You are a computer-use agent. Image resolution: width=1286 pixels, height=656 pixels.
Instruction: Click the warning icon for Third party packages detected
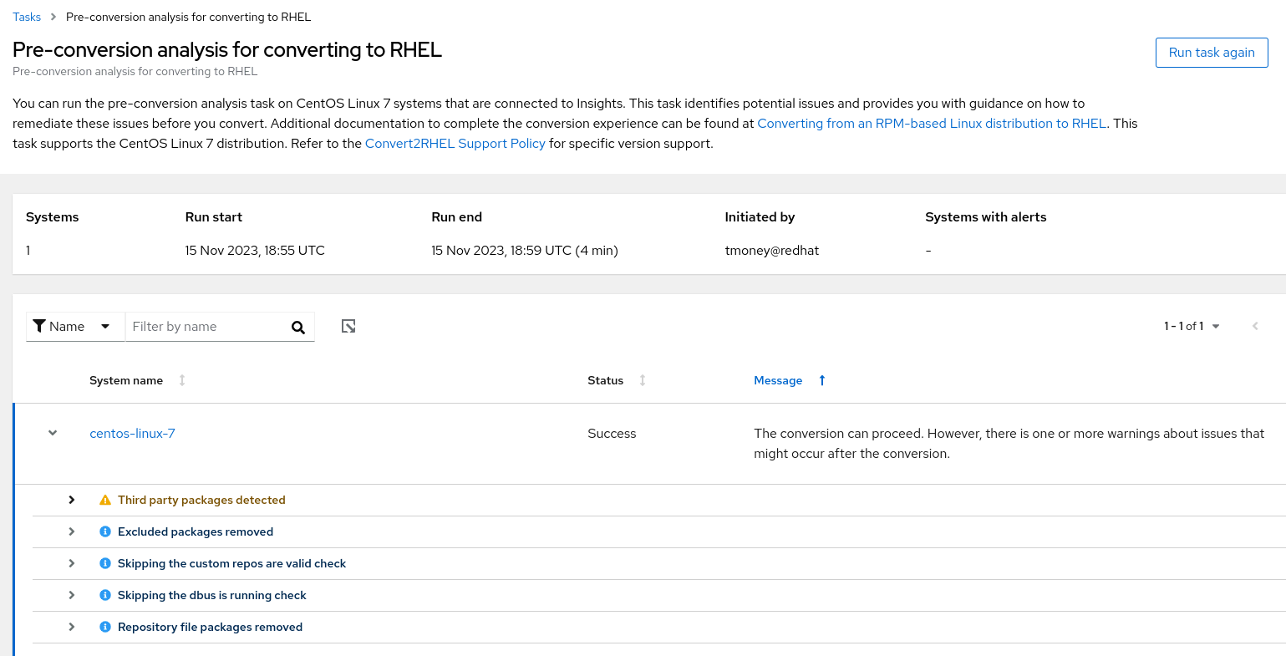click(105, 501)
